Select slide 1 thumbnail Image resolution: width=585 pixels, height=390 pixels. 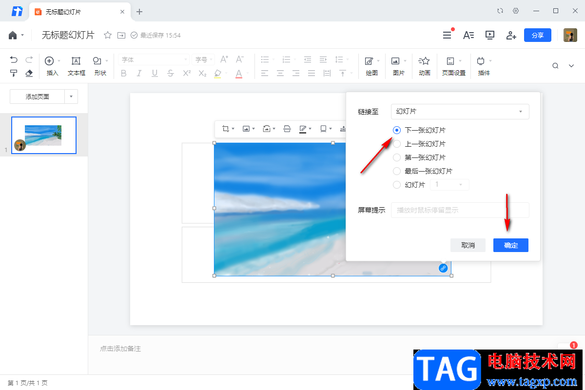click(x=44, y=136)
